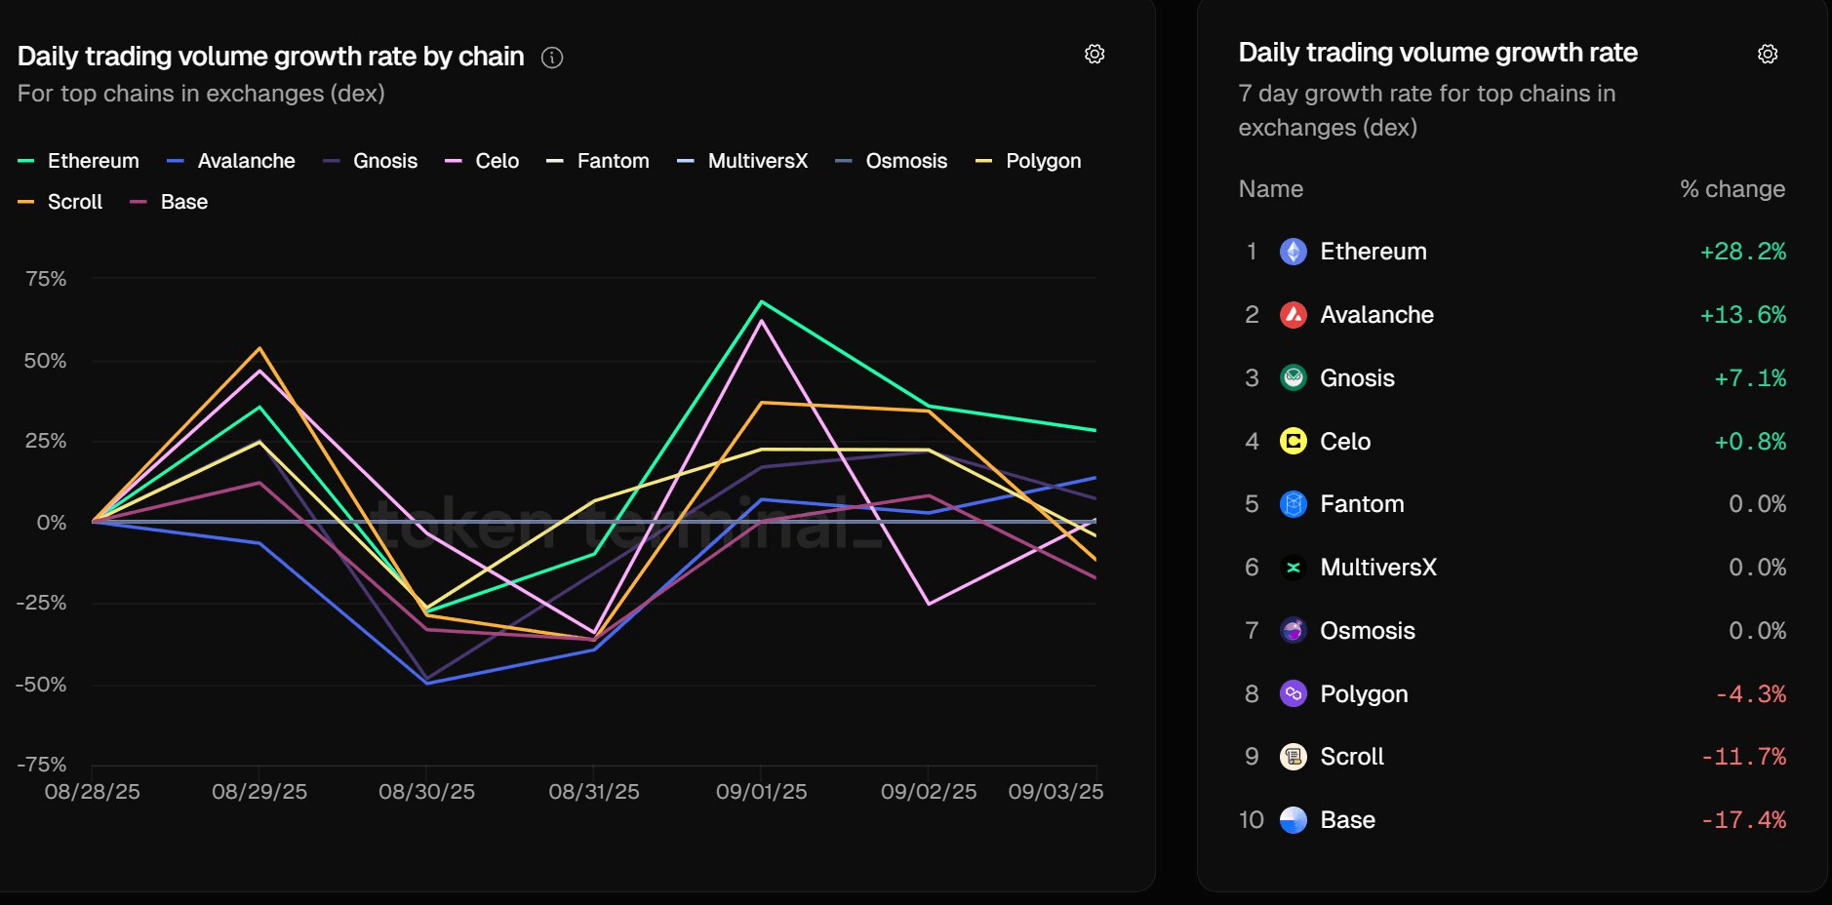Screen dimensions: 1832x905
Task: Open Fantom row name in table
Action: click(1362, 504)
